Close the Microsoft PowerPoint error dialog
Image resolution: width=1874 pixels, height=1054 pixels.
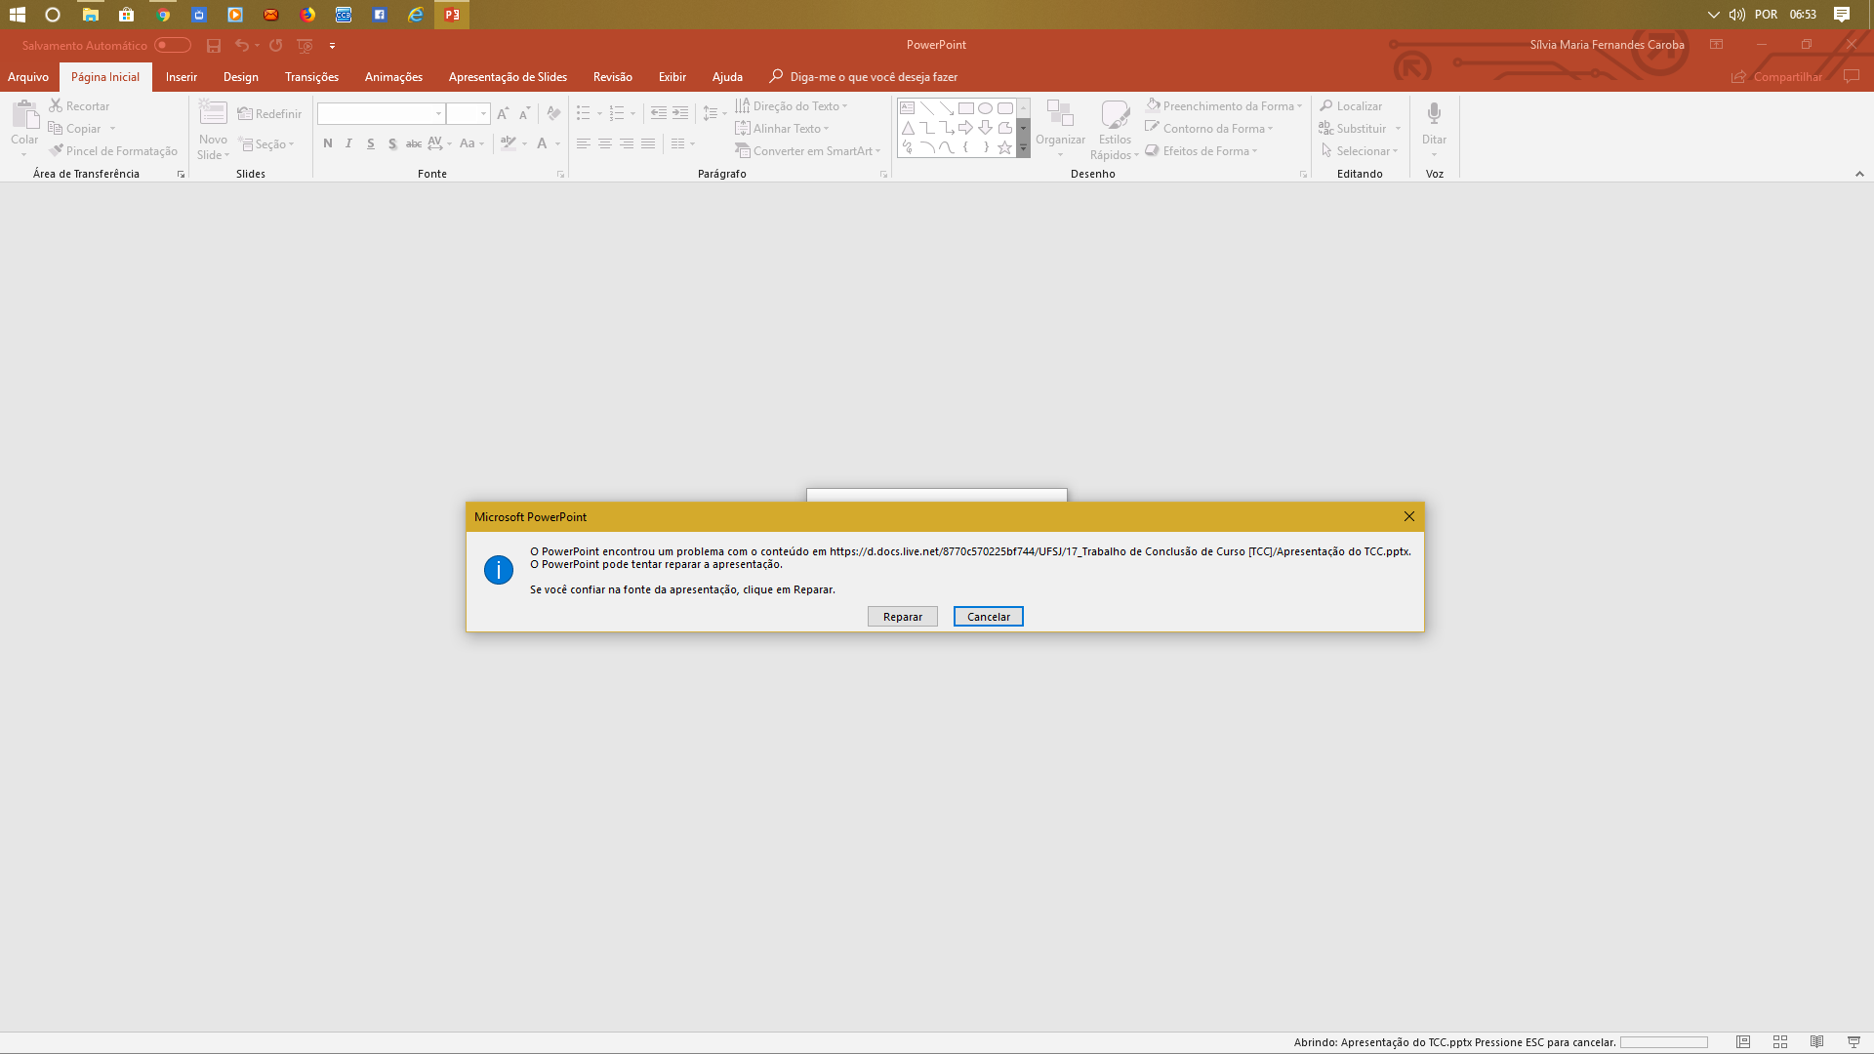[1408, 516]
